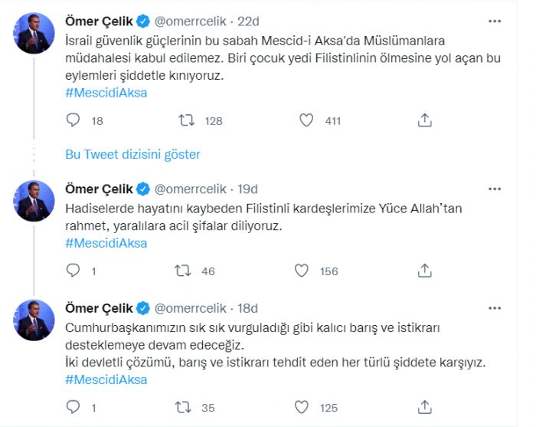Viewport: 536px width, 427px height.
Task: Open the 'Bu Tweet dizisini göster' thread link
Action: click(x=132, y=154)
